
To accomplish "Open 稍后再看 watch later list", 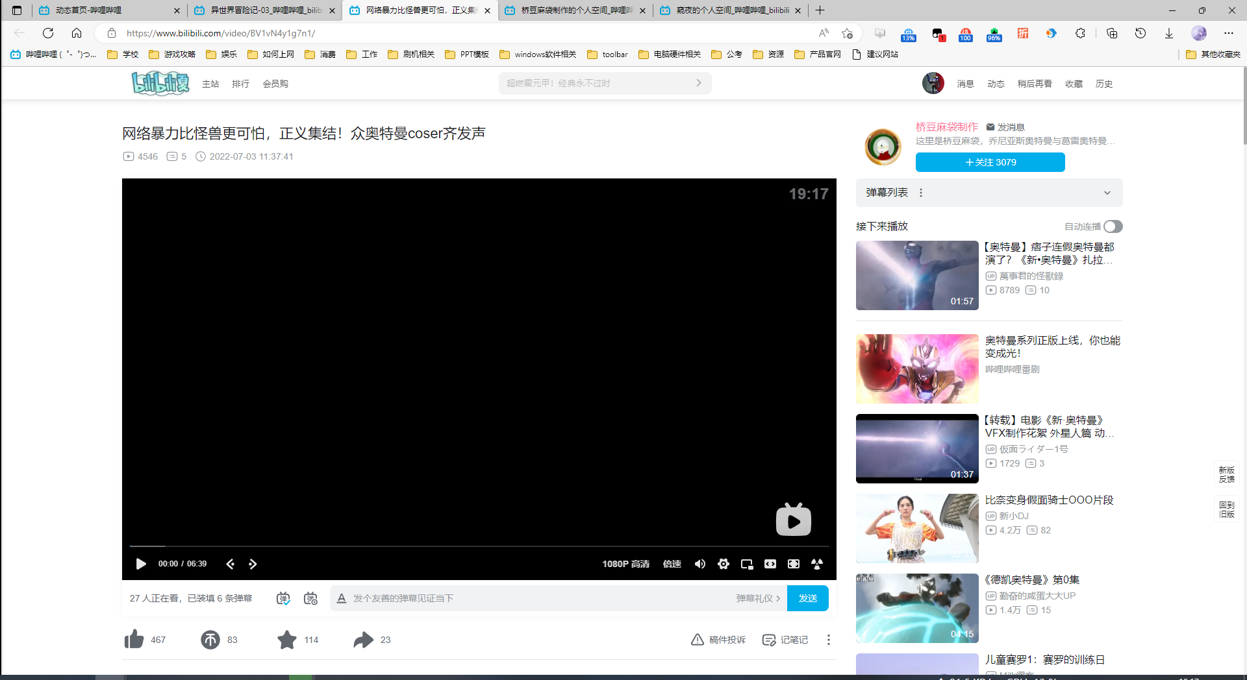I will [x=1035, y=84].
